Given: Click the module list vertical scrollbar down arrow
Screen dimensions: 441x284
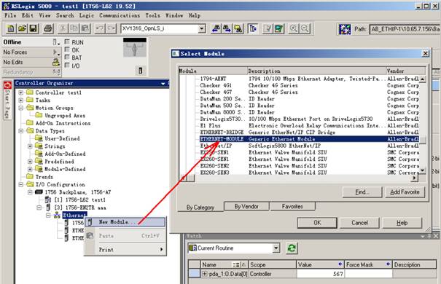Looking at the screenshot, I should [423, 170].
